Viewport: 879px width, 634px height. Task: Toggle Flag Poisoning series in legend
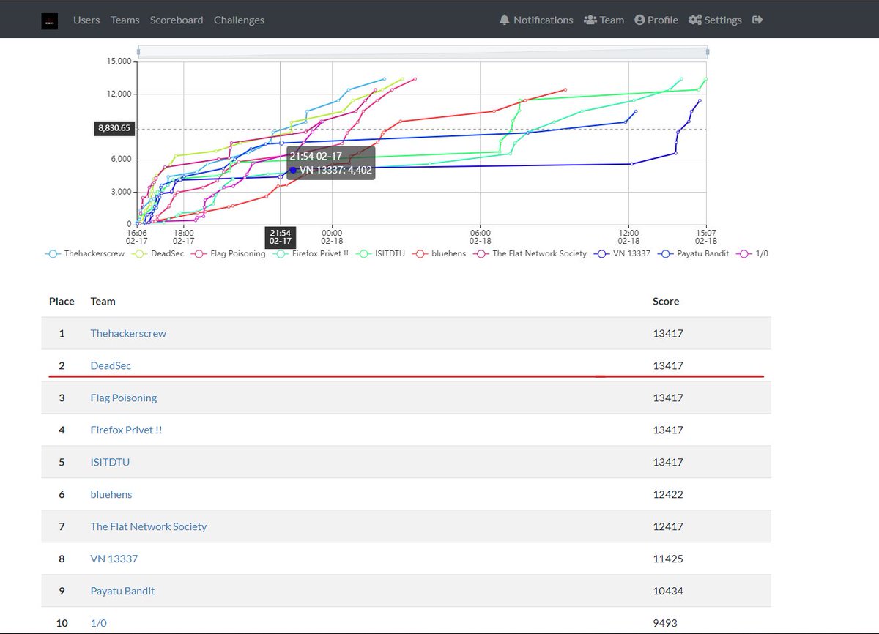tap(227, 253)
